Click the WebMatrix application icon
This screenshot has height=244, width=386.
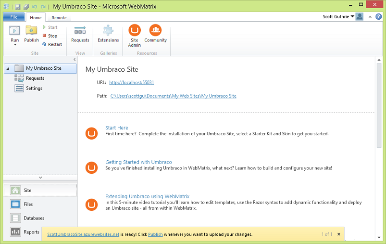6,6
